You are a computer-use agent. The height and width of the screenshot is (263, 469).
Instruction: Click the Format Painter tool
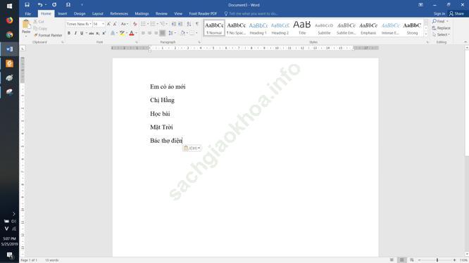[48, 35]
